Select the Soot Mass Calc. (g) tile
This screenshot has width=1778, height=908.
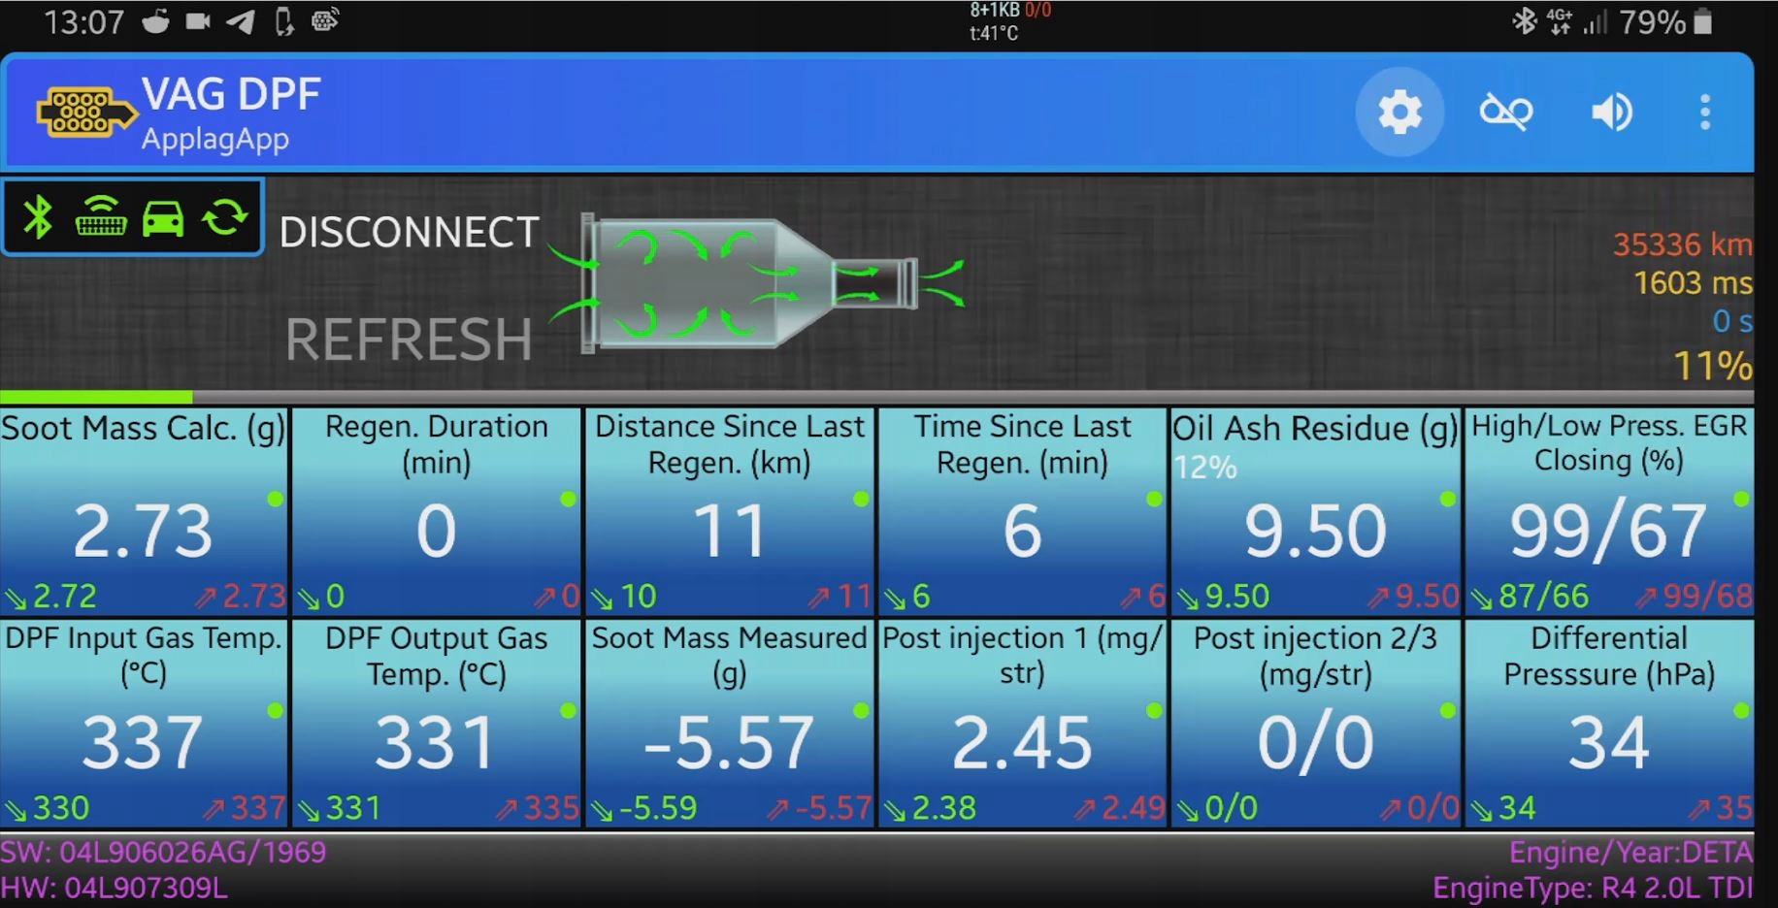coord(144,511)
